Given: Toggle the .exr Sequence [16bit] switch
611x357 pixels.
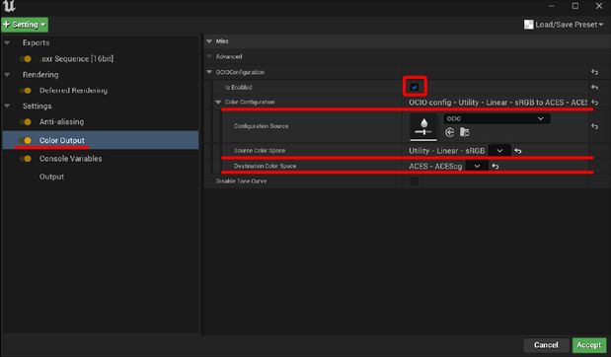Looking at the screenshot, I should [26, 59].
